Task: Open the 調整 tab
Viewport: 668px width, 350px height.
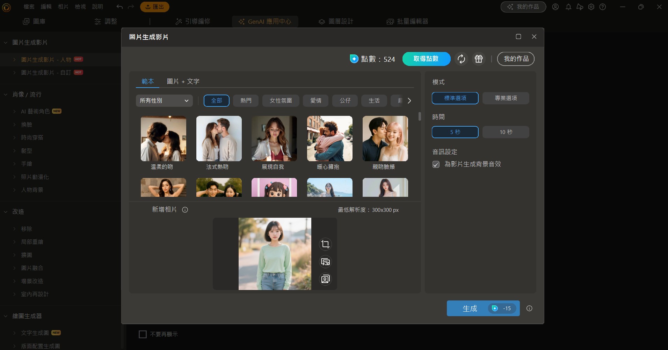Action: pos(106,22)
